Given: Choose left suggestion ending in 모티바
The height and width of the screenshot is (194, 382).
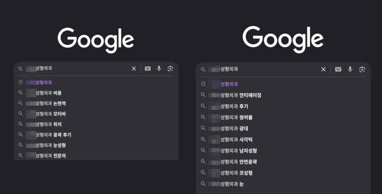Looking at the screenshot, I should pos(96,114).
